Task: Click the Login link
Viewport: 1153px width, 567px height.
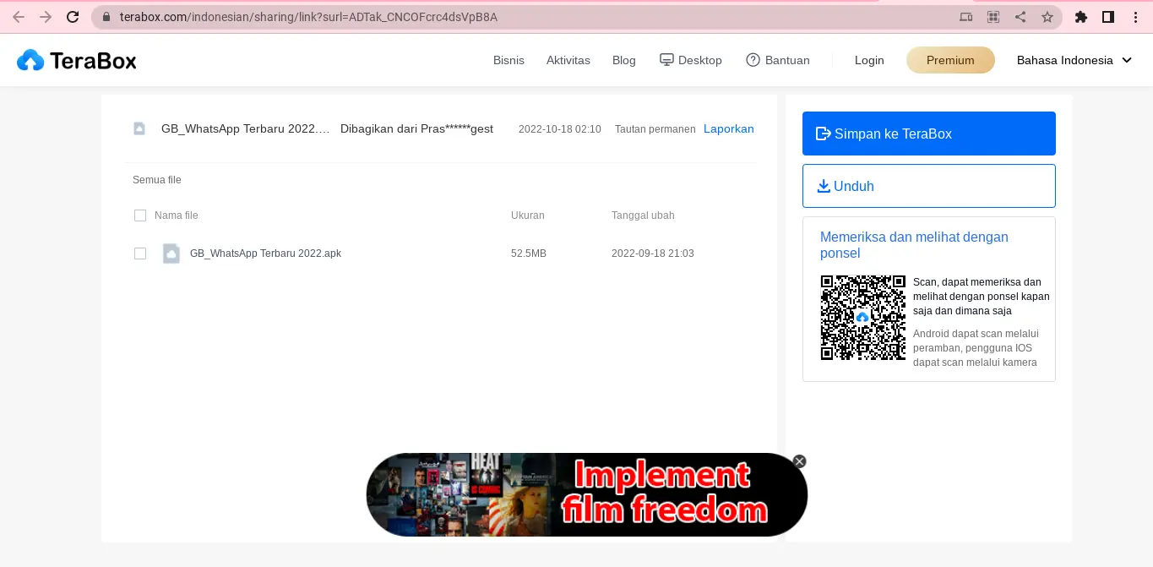Action: [x=869, y=60]
